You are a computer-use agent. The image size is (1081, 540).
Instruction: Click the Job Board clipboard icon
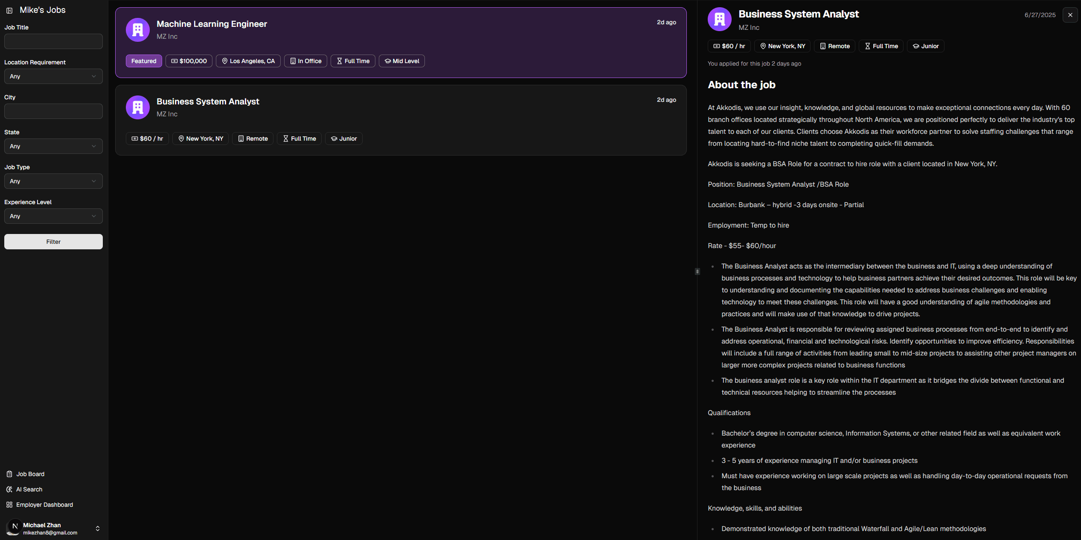(9, 474)
